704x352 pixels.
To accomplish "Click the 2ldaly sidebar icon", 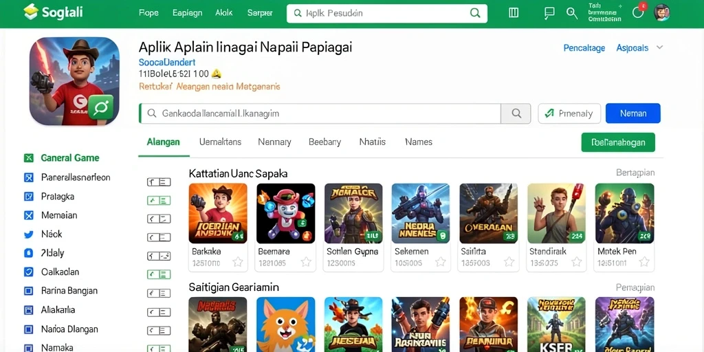I will click(28, 253).
